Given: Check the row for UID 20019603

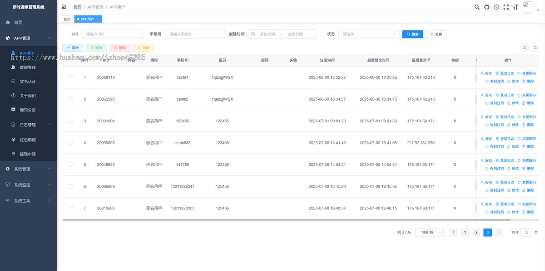Looking at the screenshot, I should (70, 208).
